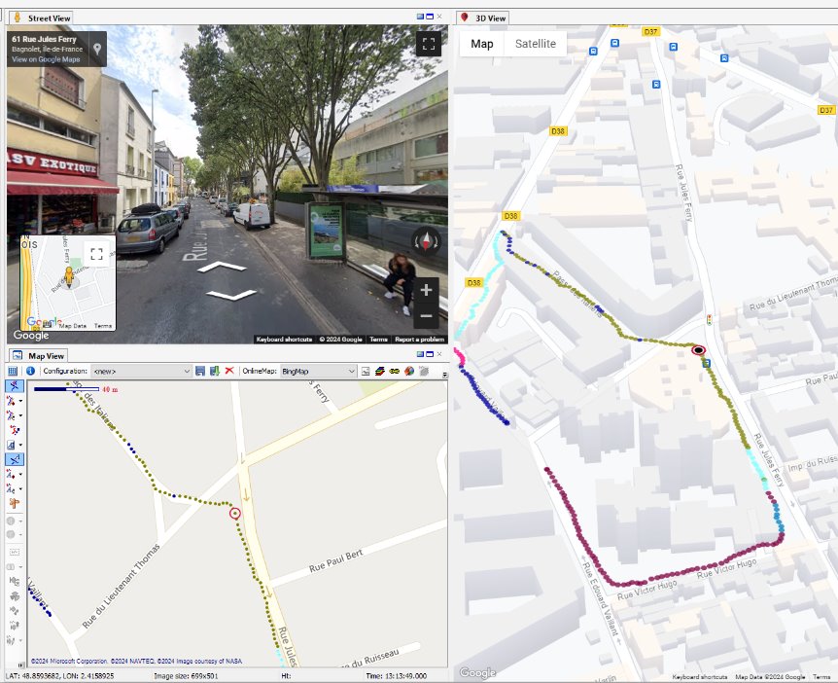Expand the Street View mini map
The width and height of the screenshot is (838, 683).
point(97,254)
